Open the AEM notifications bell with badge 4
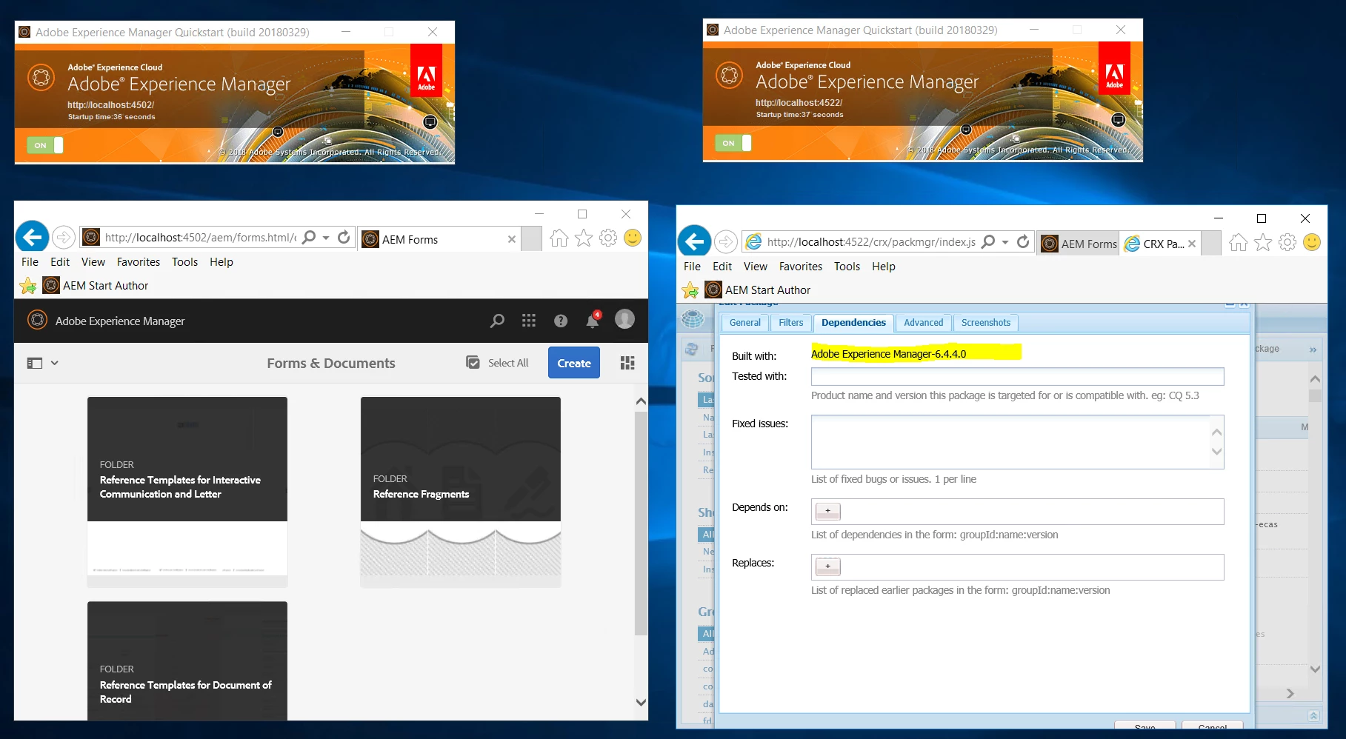The width and height of the screenshot is (1346, 739). pos(593,320)
